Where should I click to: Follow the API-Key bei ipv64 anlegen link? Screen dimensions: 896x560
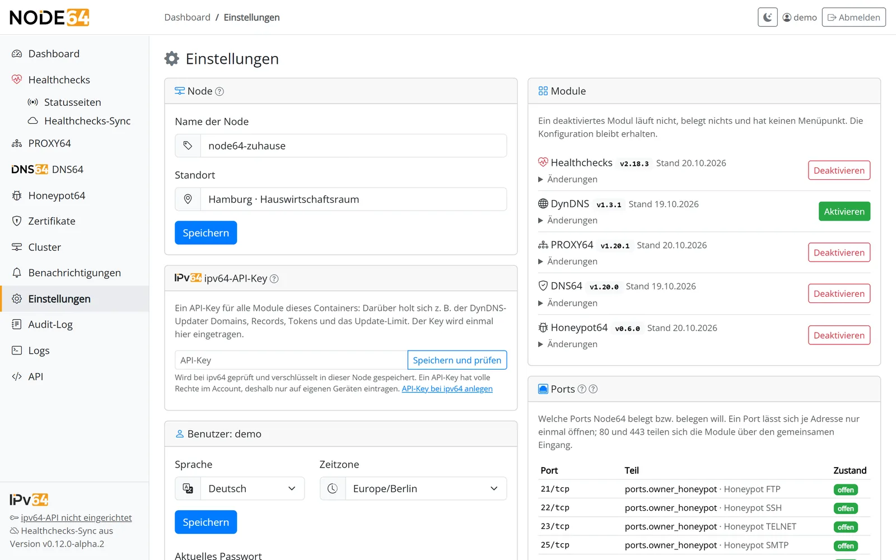447,389
